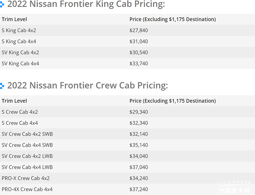255x195 pixels.
Task: Click the Trim Level header in King Cab table
Action: pos(14,19)
